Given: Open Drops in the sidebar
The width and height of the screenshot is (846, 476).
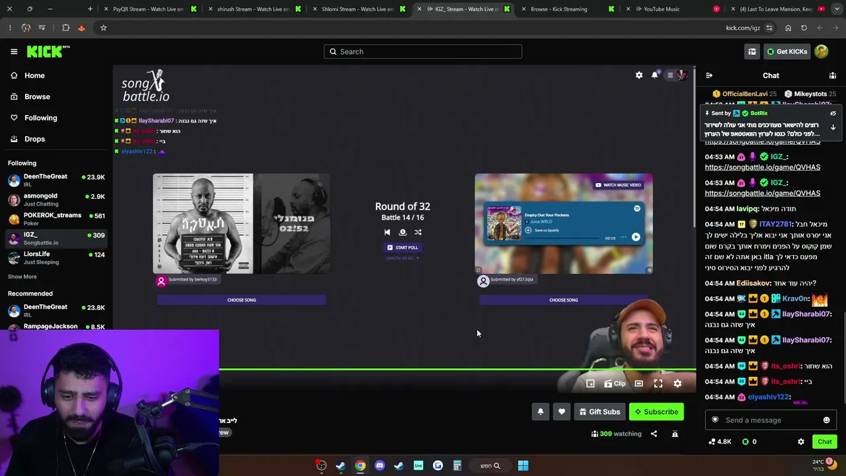Looking at the screenshot, I should click(x=34, y=139).
